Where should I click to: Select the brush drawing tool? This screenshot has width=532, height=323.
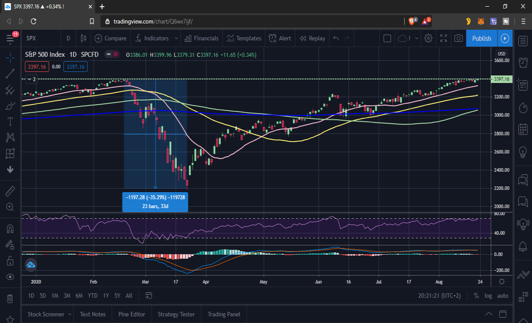click(x=10, y=106)
